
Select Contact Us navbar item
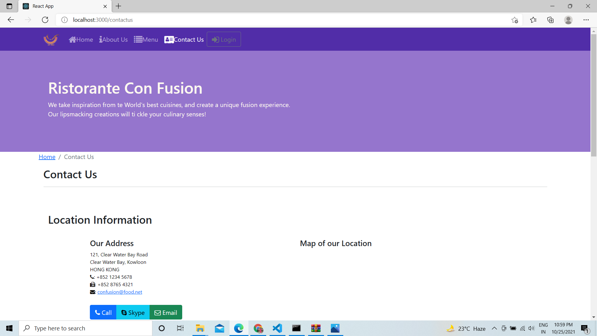pyautogui.click(x=184, y=40)
